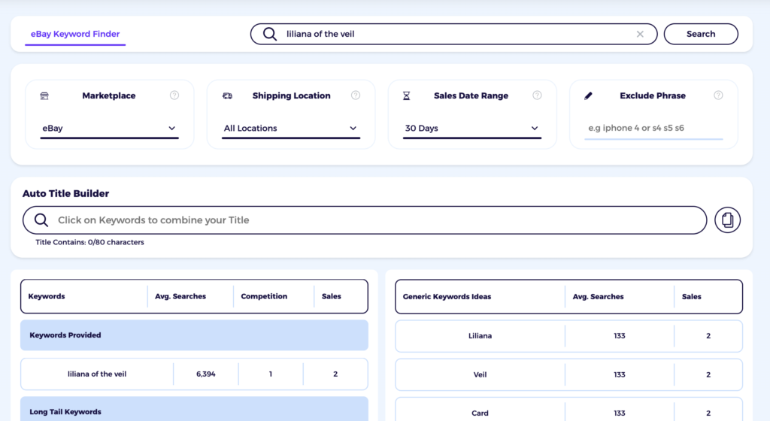Screen dimensions: 770x421
Task: Click the Search button
Action: tap(701, 34)
